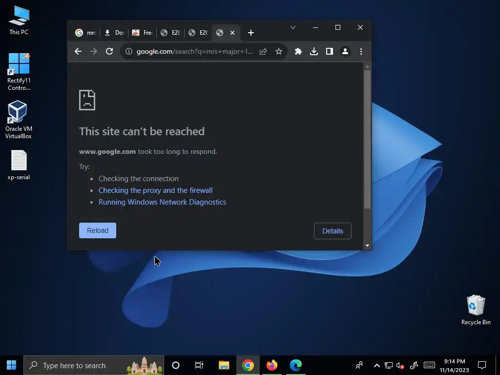Select the Recycle Bin icon

click(x=476, y=310)
